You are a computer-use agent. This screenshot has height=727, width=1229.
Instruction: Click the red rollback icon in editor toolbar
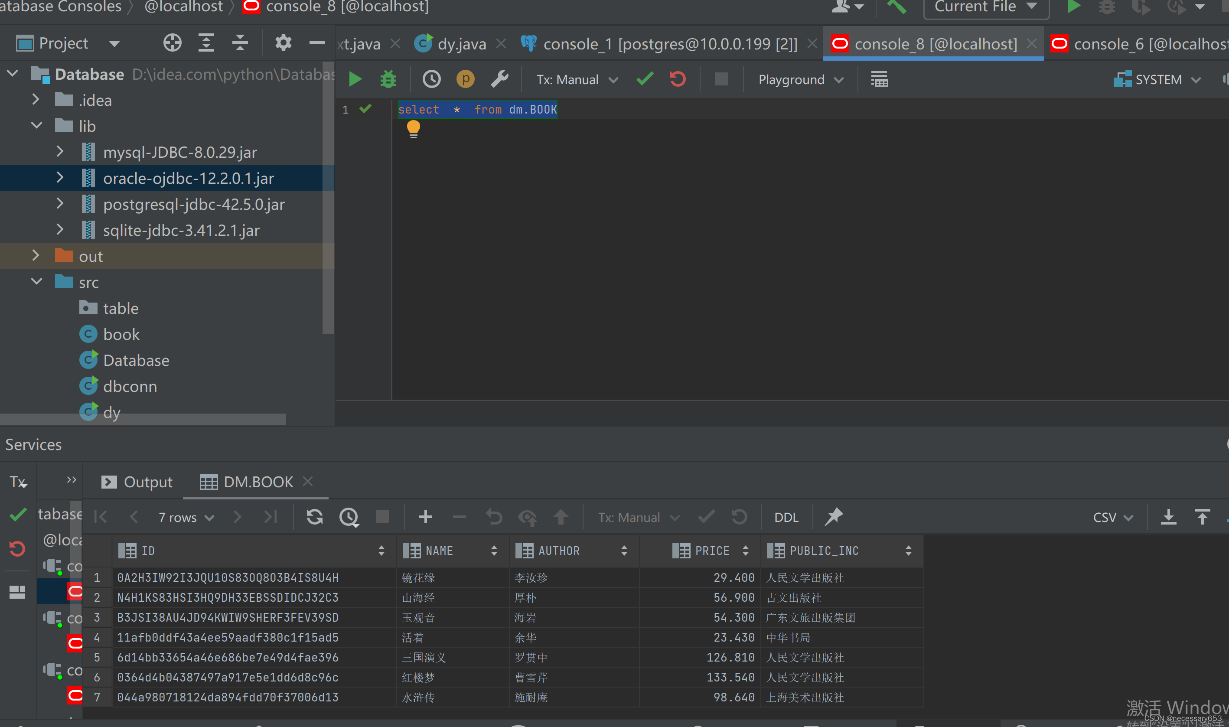pyautogui.click(x=678, y=79)
